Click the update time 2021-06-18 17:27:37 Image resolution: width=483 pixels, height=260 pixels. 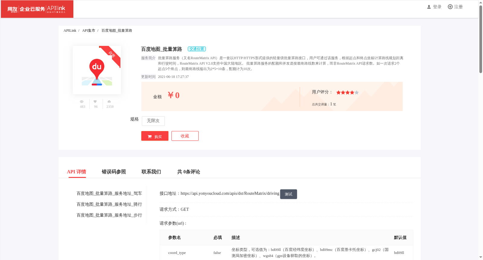point(173,77)
